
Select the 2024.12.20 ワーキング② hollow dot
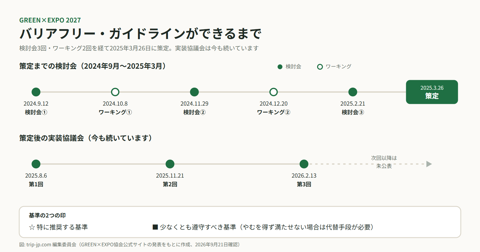point(274,92)
